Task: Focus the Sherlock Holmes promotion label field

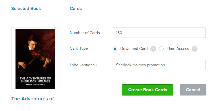Action: (x=159, y=65)
